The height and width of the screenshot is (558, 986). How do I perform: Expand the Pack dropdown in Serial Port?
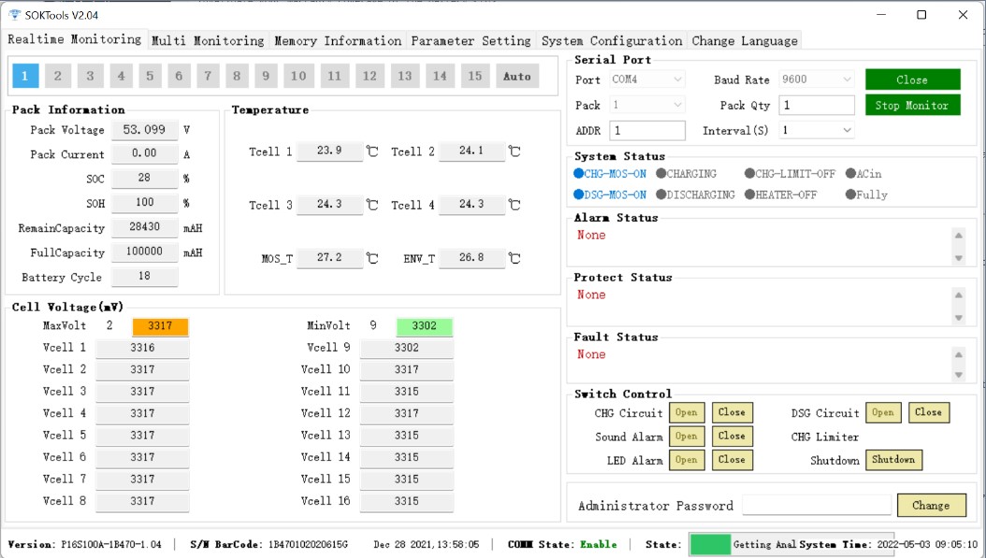(x=647, y=105)
